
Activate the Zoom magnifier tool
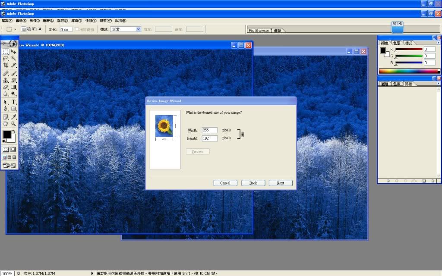click(x=13, y=124)
